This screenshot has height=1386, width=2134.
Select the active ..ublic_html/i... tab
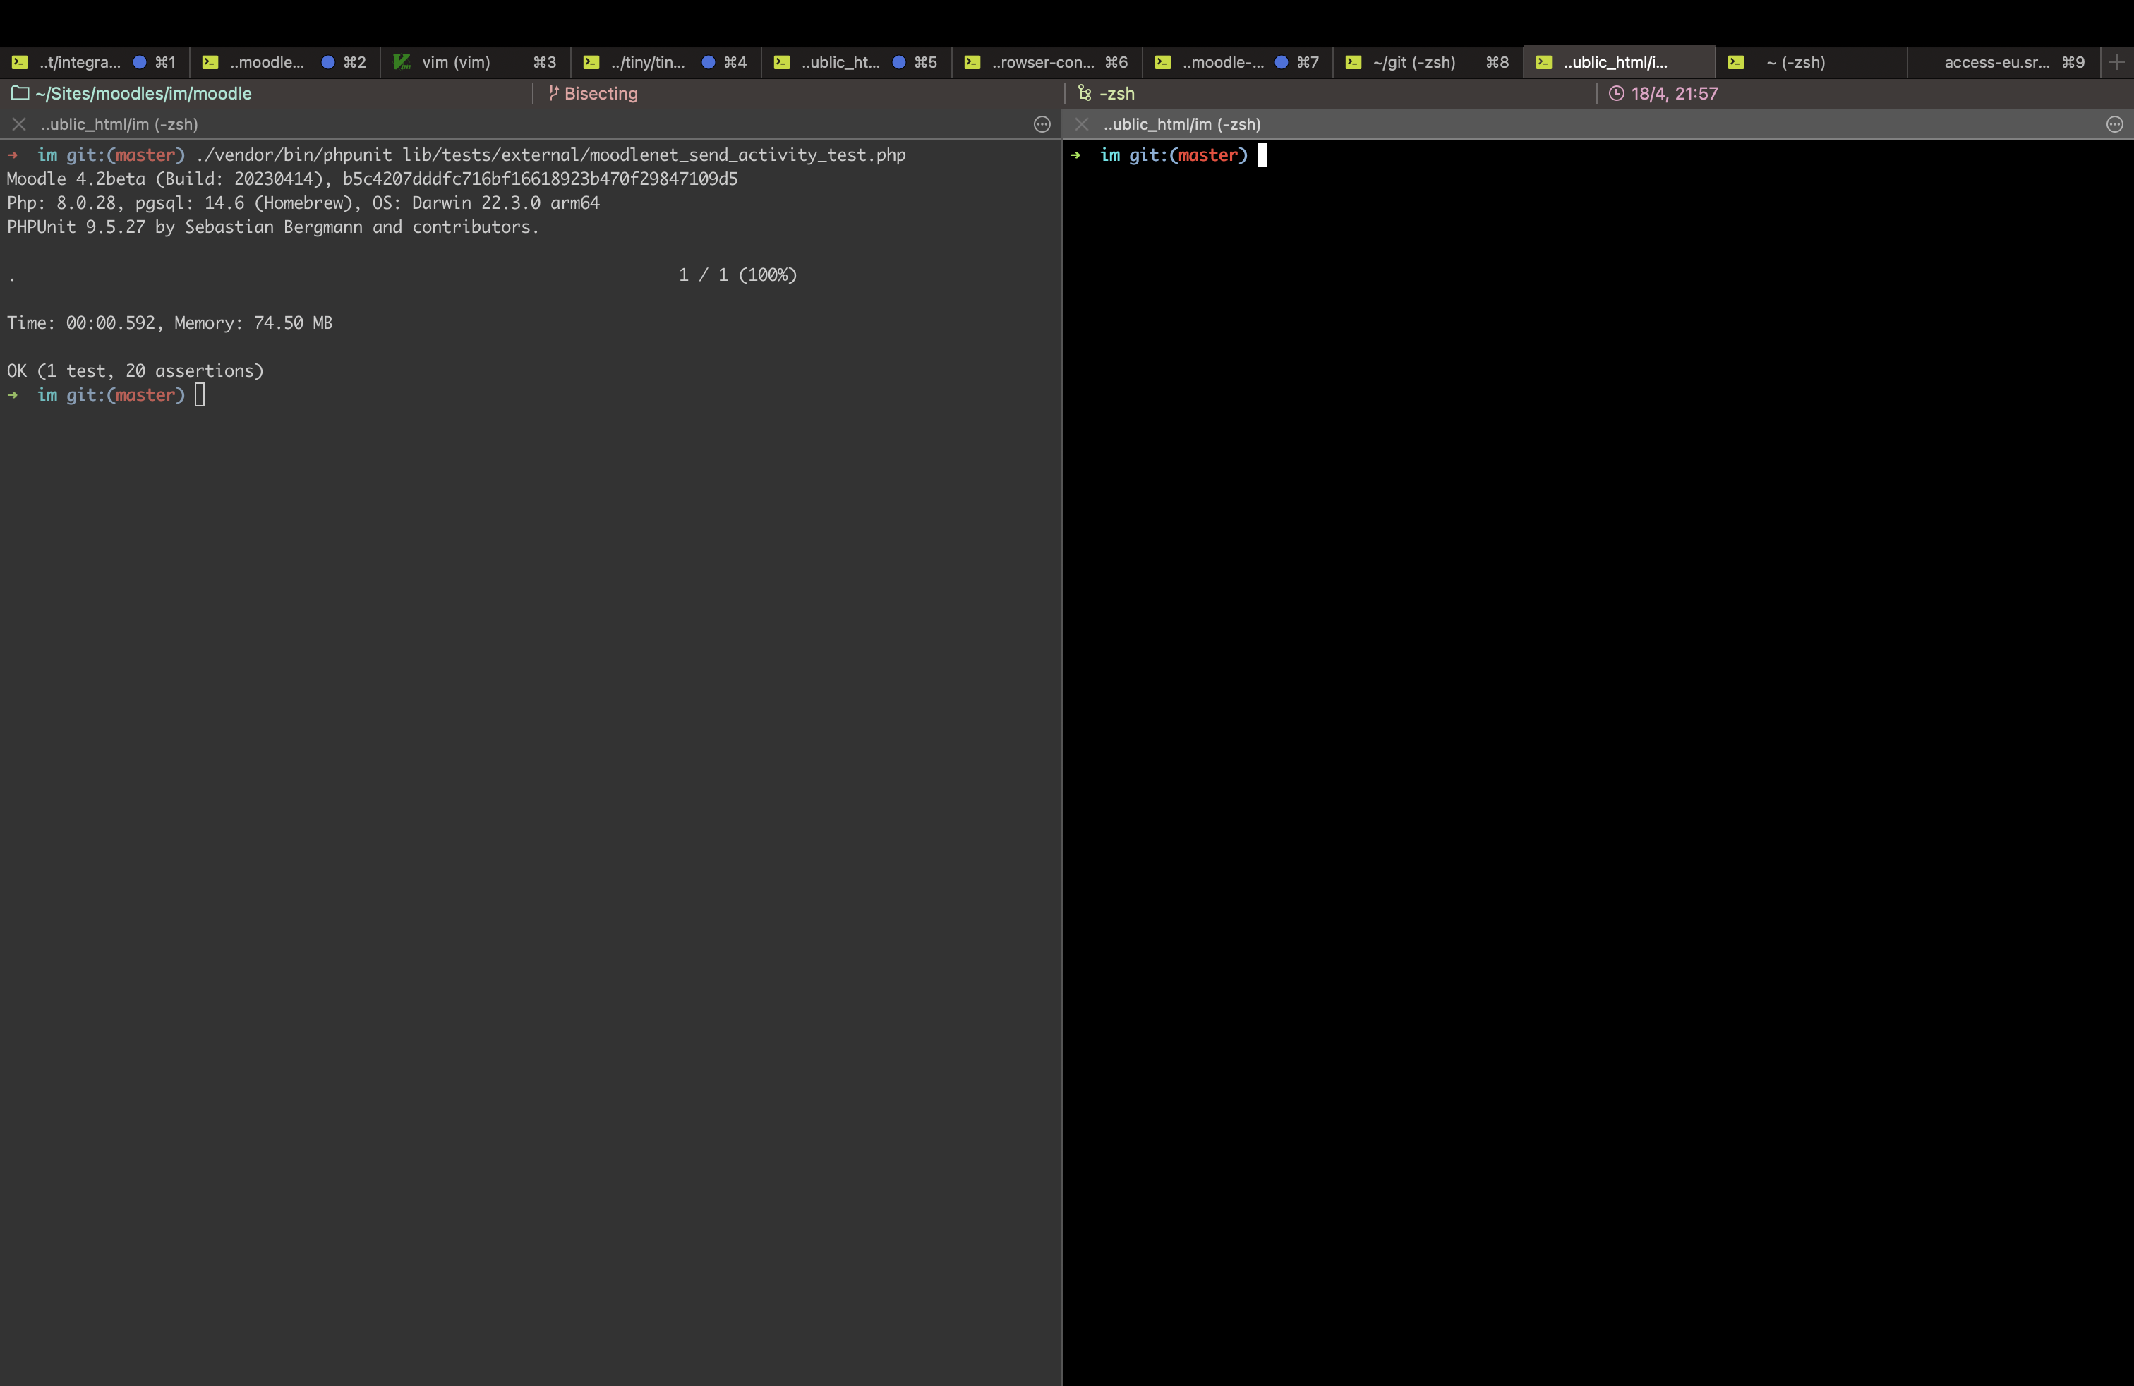pos(1620,62)
